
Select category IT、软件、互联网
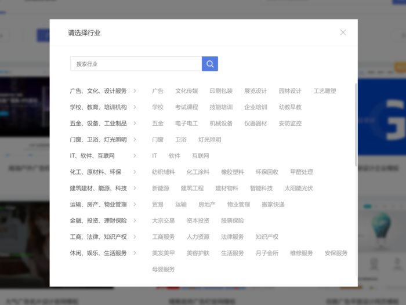tap(92, 155)
